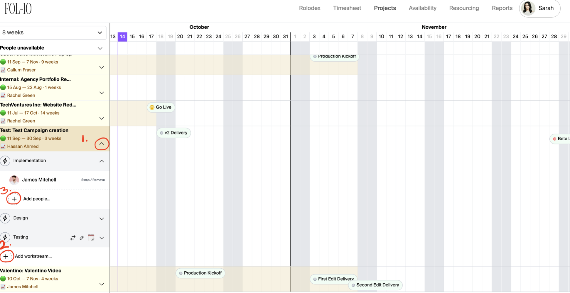Open the calendar icon on Testing workstream

pos(91,237)
